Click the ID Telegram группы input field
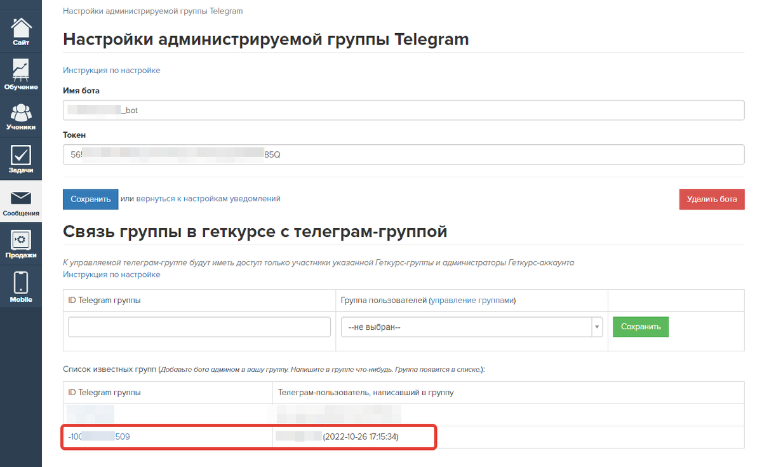 [199, 327]
